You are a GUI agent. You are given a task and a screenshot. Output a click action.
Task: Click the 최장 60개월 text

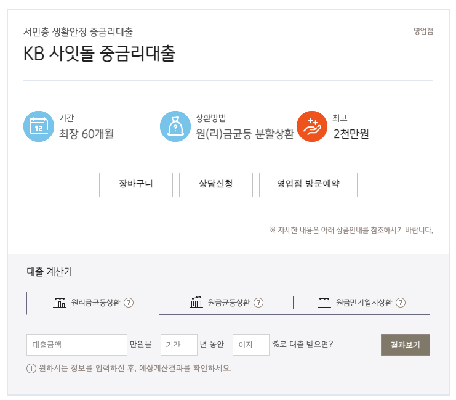coord(86,134)
